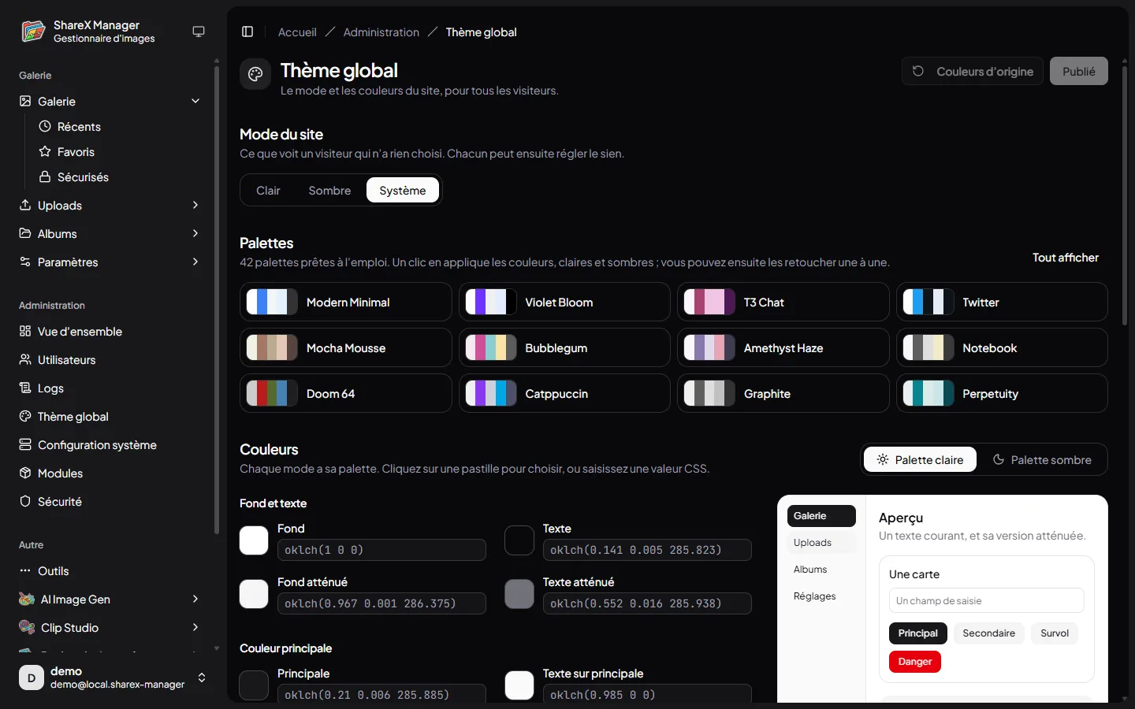Expand AI Image Gen submenu
The height and width of the screenshot is (709, 1135).
[195, 599]
